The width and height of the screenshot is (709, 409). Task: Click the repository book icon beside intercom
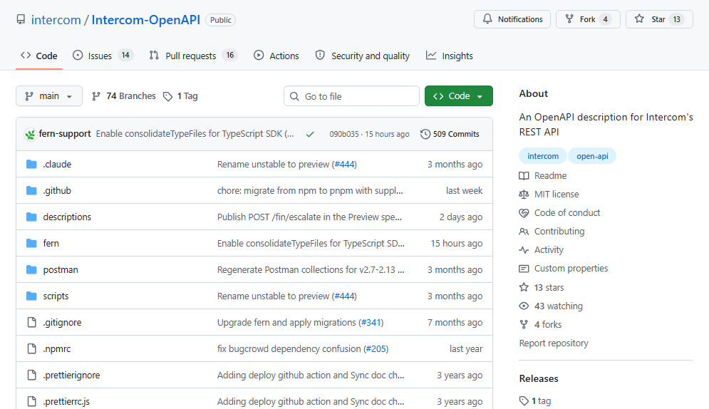tap(21, 19)
